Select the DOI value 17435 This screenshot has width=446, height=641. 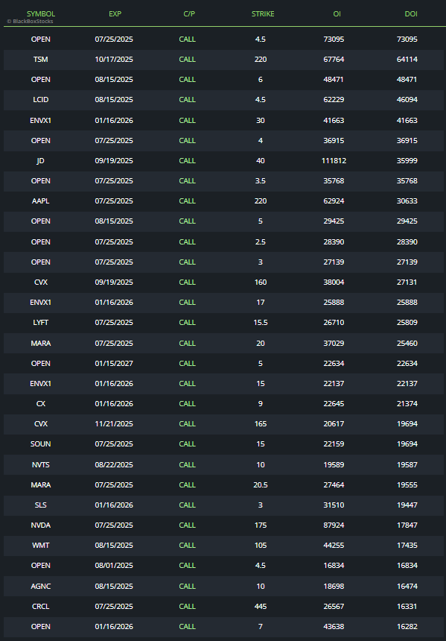(x=407, y=546)
